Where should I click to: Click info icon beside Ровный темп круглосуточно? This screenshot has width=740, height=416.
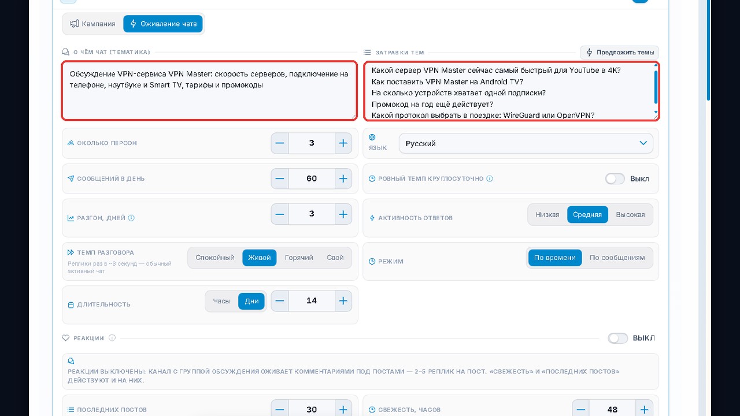[x=490, y=179]
